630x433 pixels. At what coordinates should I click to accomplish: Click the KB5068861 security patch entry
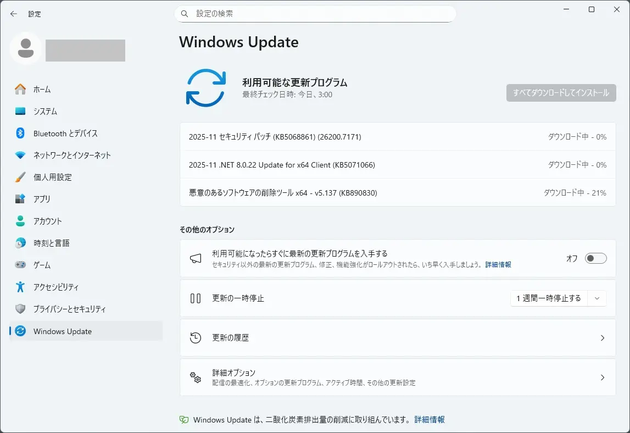click(275, 137)
